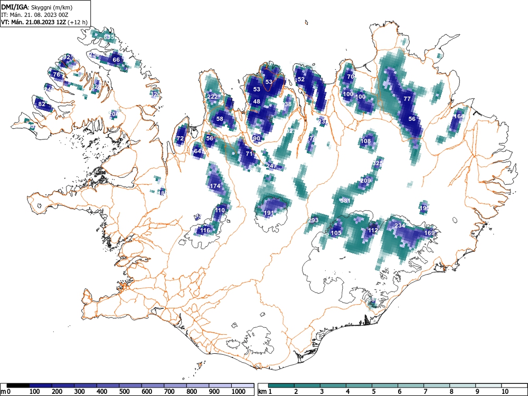Click the 300–400 m legend color swatch
Image resolution: width=528 pixels, height=396 pixels.
tap(86, 385)
